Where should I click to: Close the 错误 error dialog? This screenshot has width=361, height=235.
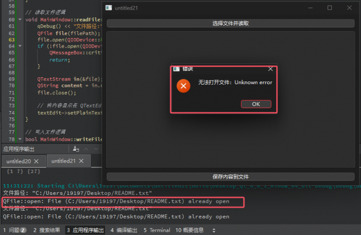point(270,69)
